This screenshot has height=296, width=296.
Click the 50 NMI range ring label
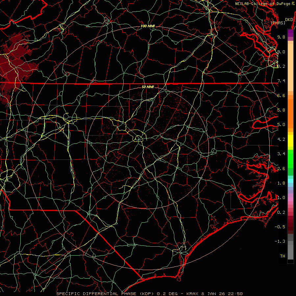148,87
